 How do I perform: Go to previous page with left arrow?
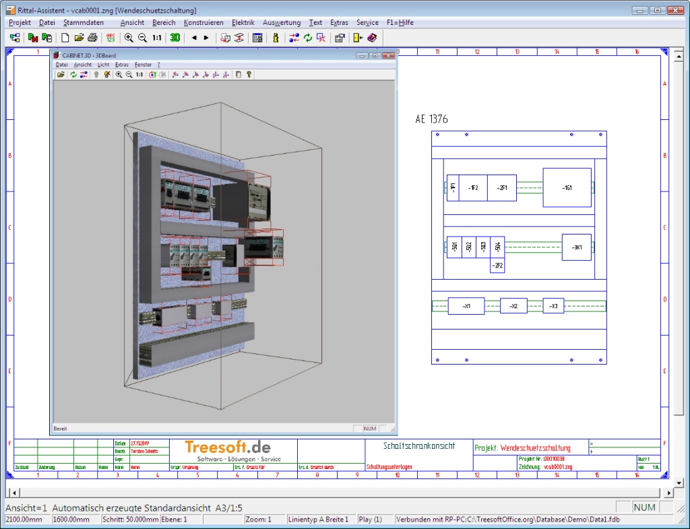coord(194,38)
